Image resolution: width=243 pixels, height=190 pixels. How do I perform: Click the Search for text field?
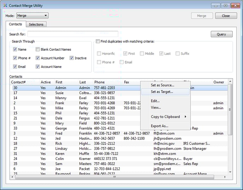(x=72, y=34)
